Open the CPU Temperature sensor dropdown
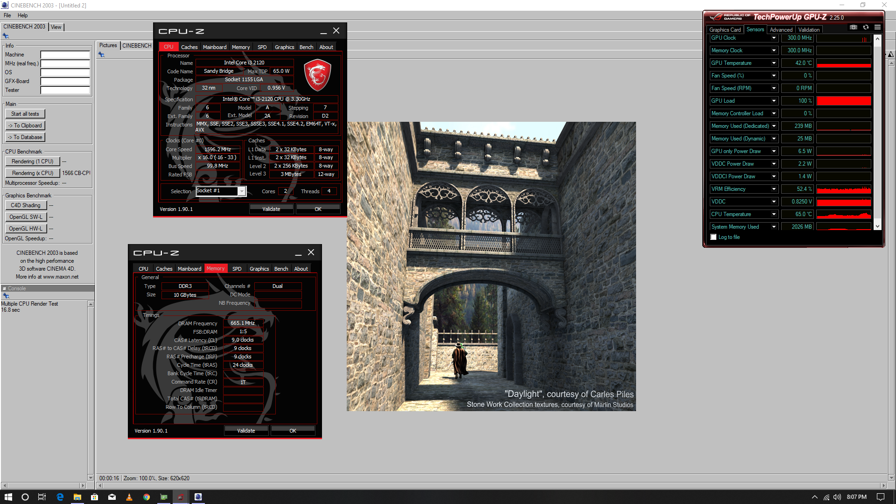The image size is (896, 504). point(774,214)
